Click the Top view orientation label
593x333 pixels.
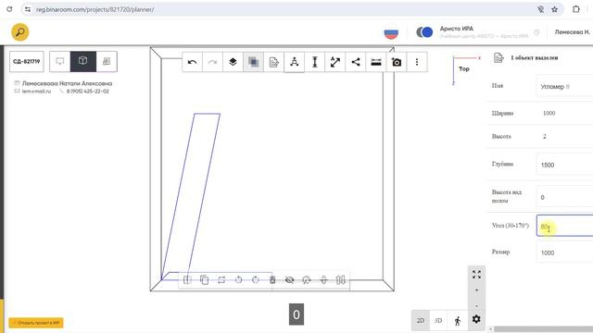pyautogui.click(x=464, y=68)
